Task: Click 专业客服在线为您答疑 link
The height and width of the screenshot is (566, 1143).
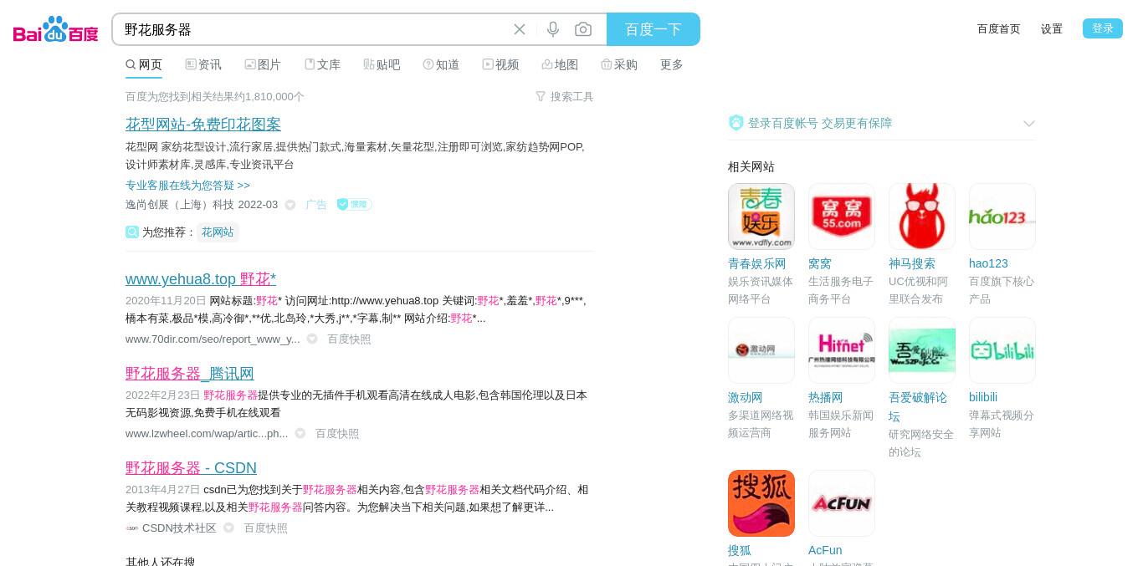Action: point(187,186)
